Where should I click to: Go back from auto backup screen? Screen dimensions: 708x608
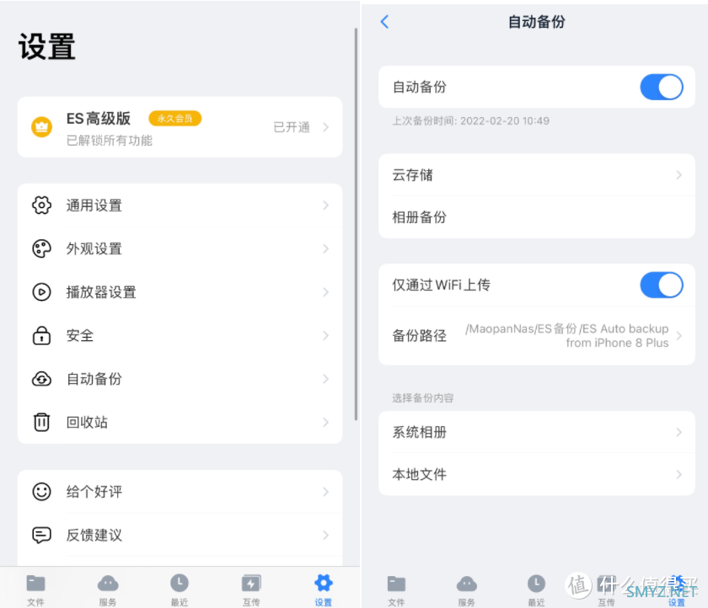point(384,22)
